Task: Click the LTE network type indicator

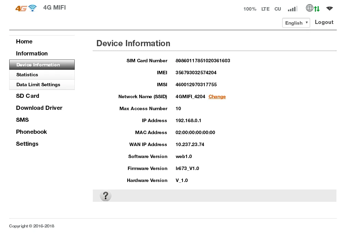Action: [x=265, y=9]
